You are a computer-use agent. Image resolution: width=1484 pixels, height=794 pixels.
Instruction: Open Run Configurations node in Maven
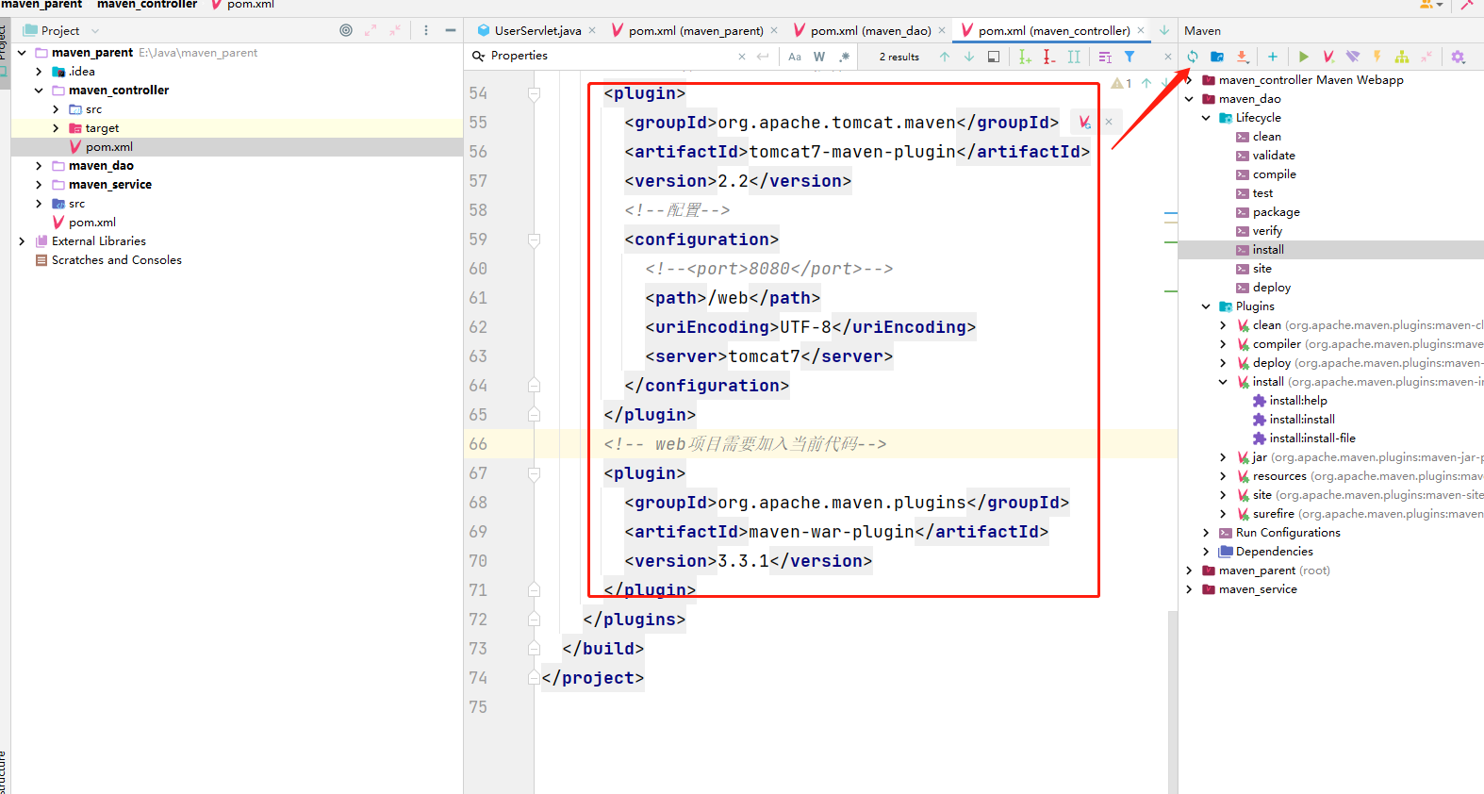[x=1287, y=533]
